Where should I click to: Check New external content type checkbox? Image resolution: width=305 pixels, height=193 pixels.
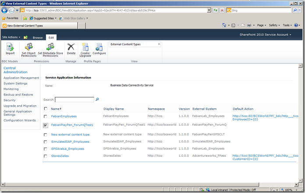[x=45, y=134]
